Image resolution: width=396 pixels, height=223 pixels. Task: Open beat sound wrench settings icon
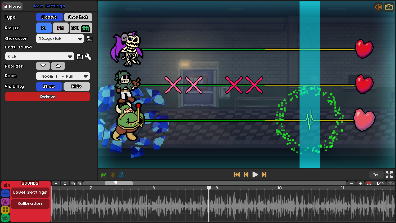coord(88,57)
